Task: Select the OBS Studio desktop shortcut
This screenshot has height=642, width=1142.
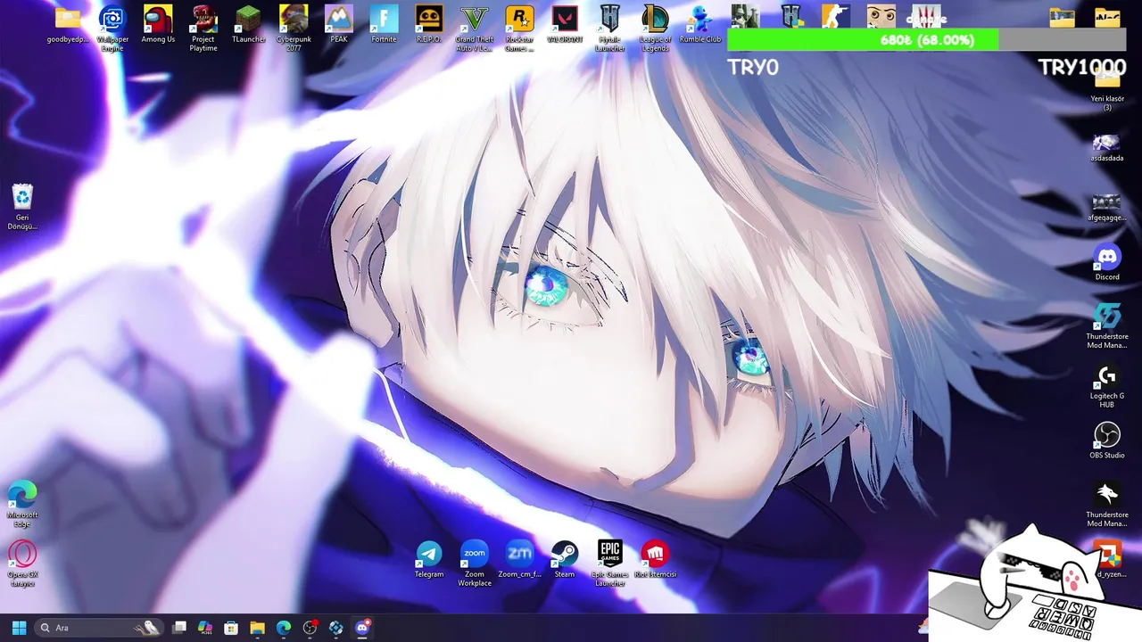Action: 1107,435
